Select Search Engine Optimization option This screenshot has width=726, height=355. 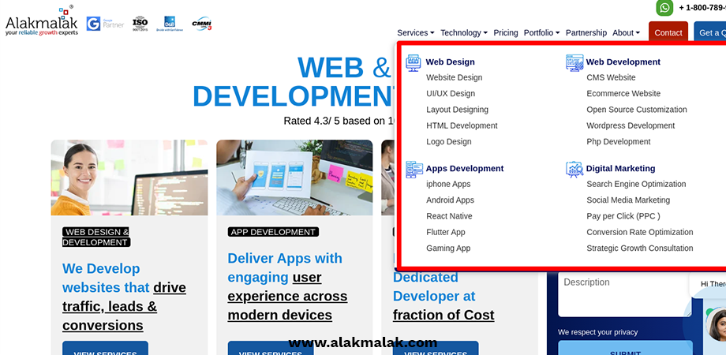tap(636, 184)
